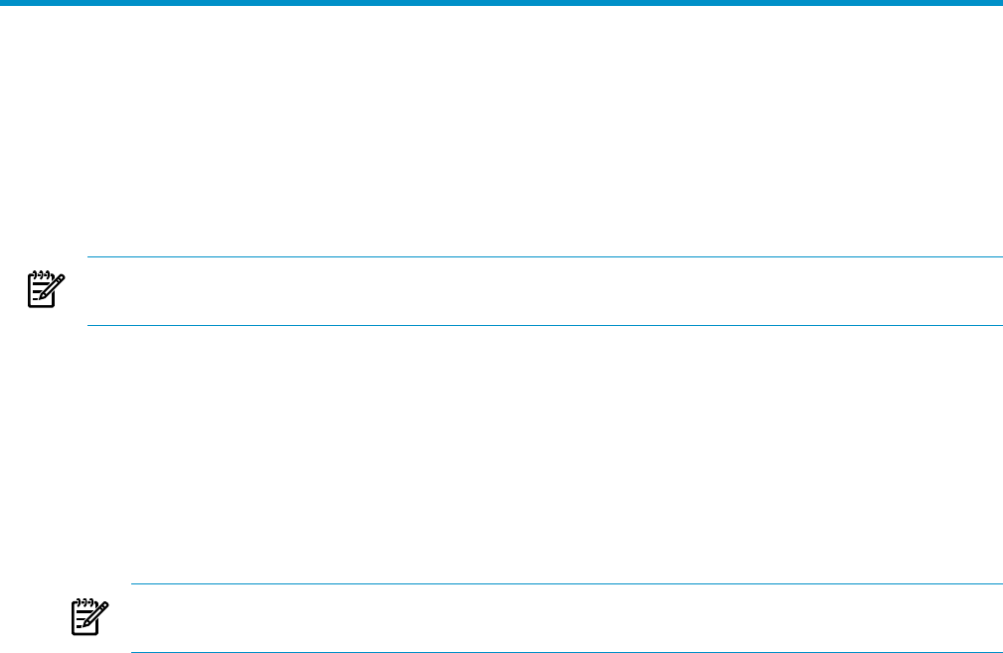Click the blank area between the two notes
Viewport: 1003px width, 653px height.
[x=501, y=454]
